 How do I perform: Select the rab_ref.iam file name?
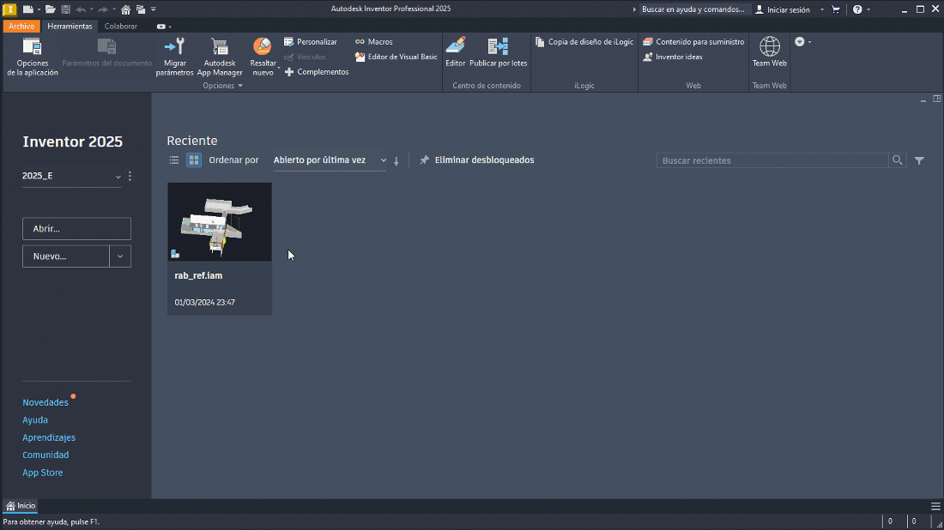[199, 275]
